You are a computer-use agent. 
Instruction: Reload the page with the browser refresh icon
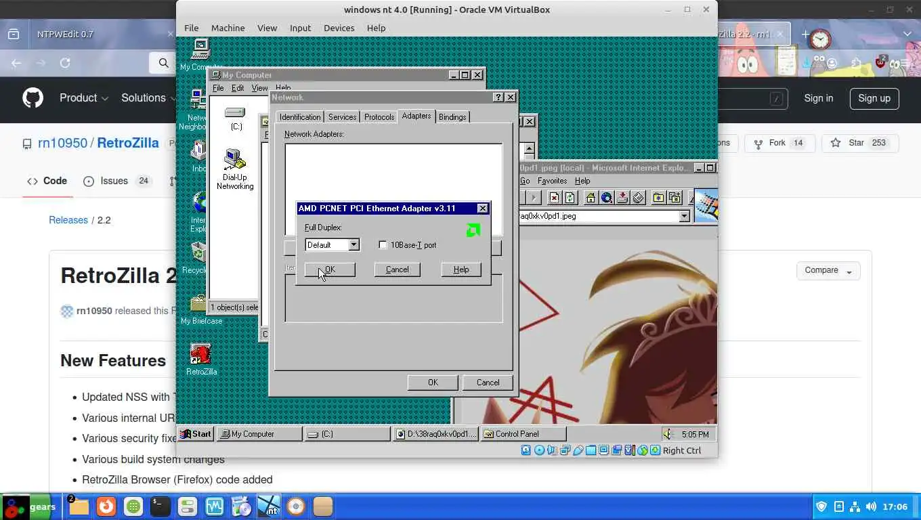(65, 63)
